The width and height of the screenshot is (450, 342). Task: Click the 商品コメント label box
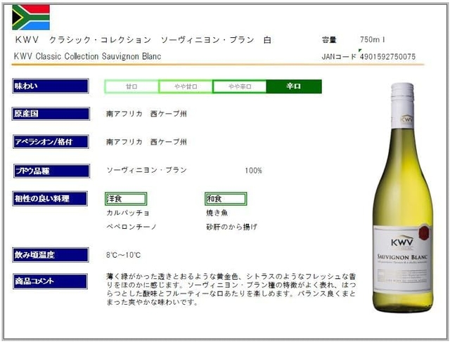click(50, 281)
